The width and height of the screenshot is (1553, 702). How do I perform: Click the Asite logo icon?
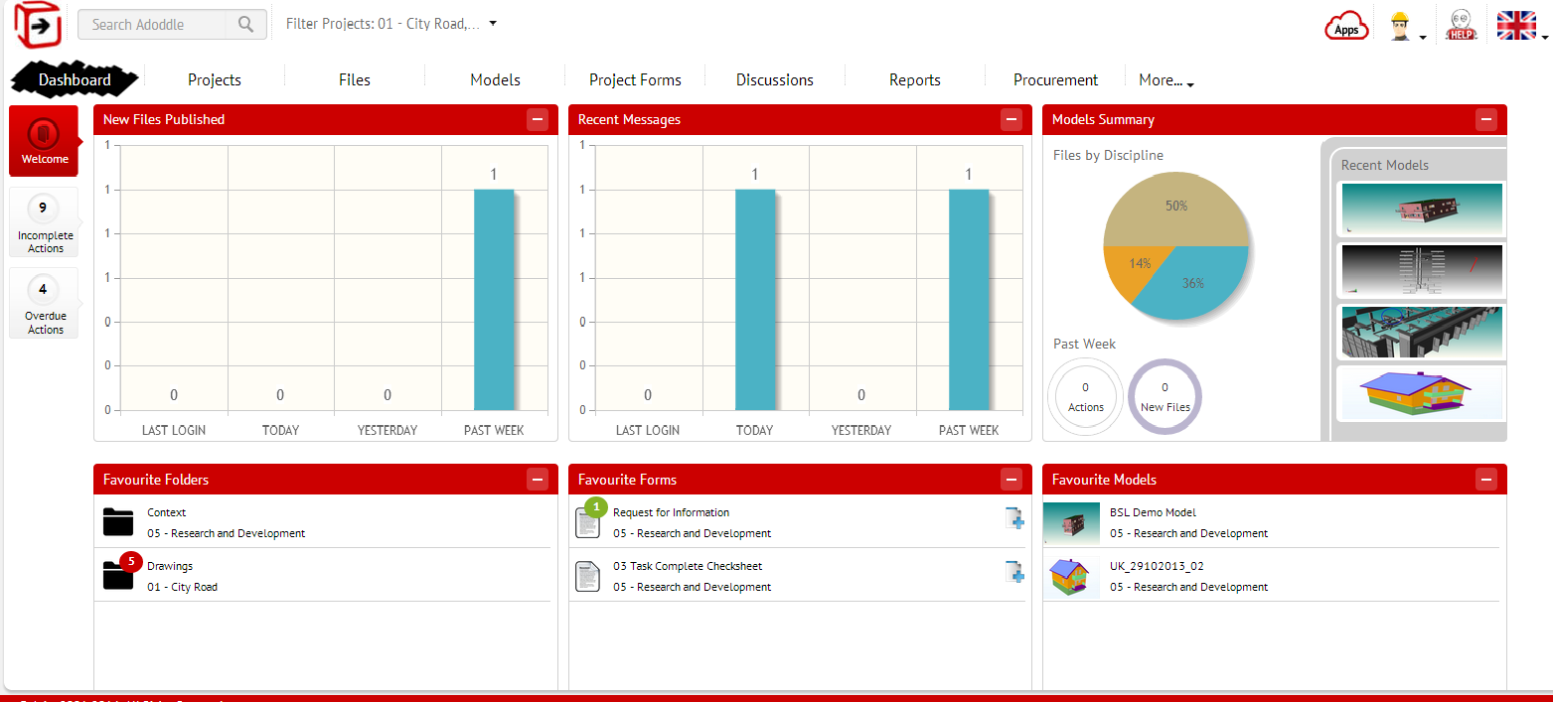tap(37, 24)
